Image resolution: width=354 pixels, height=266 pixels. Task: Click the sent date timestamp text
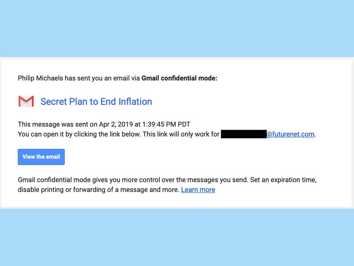(103, 124)
